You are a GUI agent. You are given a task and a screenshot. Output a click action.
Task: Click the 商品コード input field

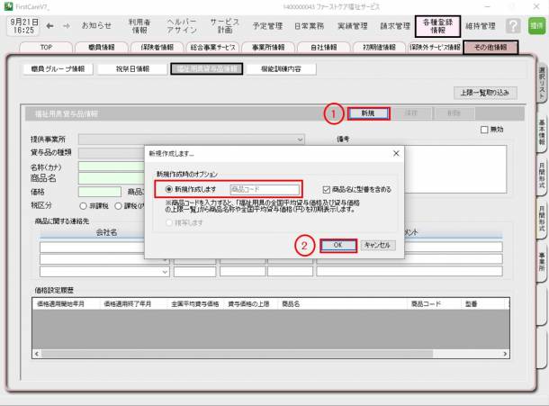point(263,190)
